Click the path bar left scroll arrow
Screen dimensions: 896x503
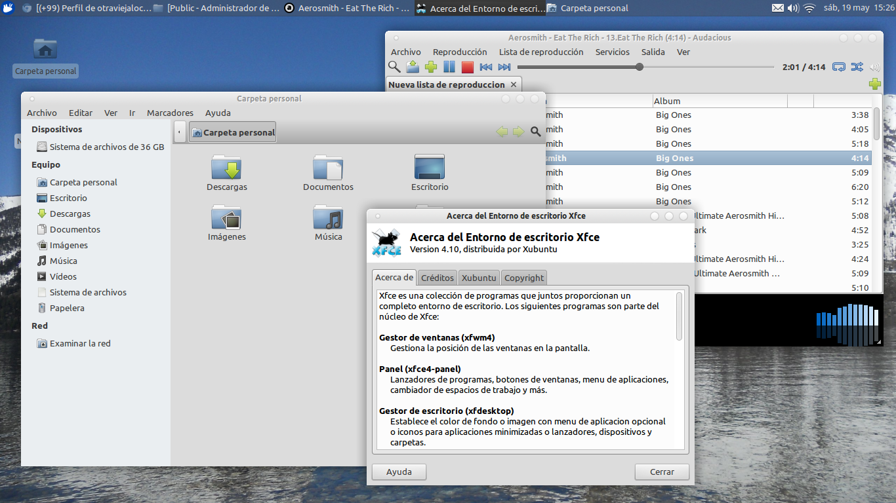tap(180, 132)
